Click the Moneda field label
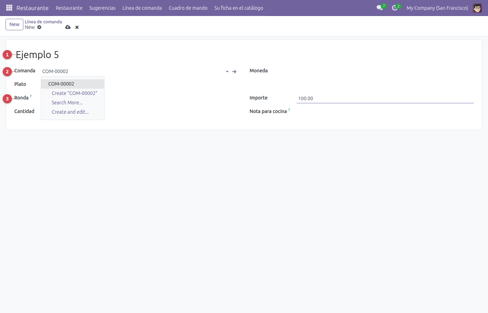This screenshot has height=313, width=488. pyautogui.click(x=259, y=71)
